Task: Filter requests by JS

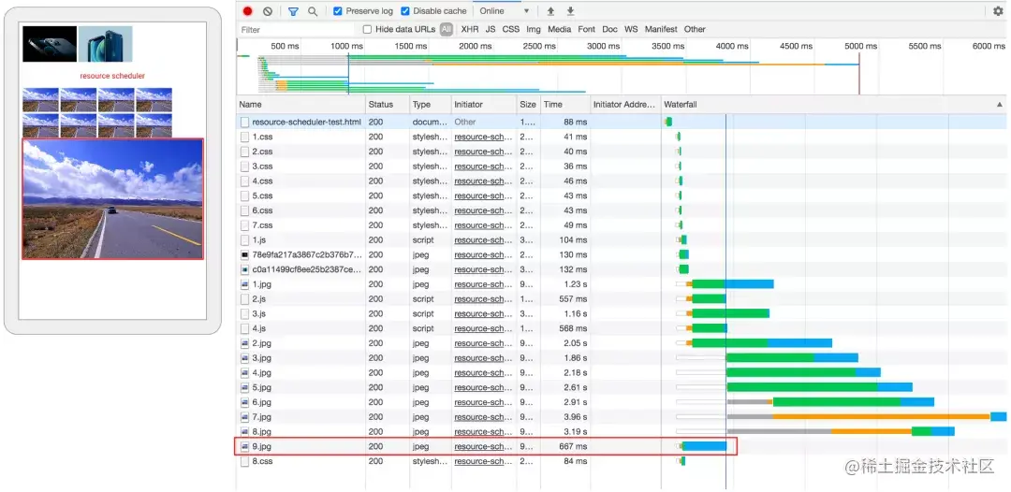Action: [491, 29]
